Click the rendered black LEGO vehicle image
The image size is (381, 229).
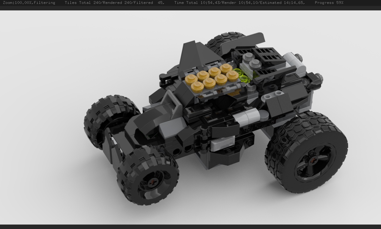coord(216,119)
